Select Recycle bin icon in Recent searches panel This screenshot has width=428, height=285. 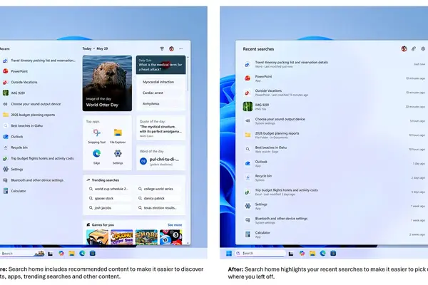click(x=248, y=177)
